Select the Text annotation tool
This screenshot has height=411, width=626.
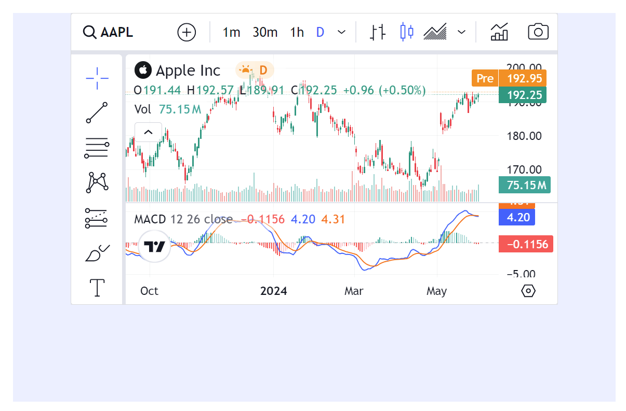pos(97,288)
